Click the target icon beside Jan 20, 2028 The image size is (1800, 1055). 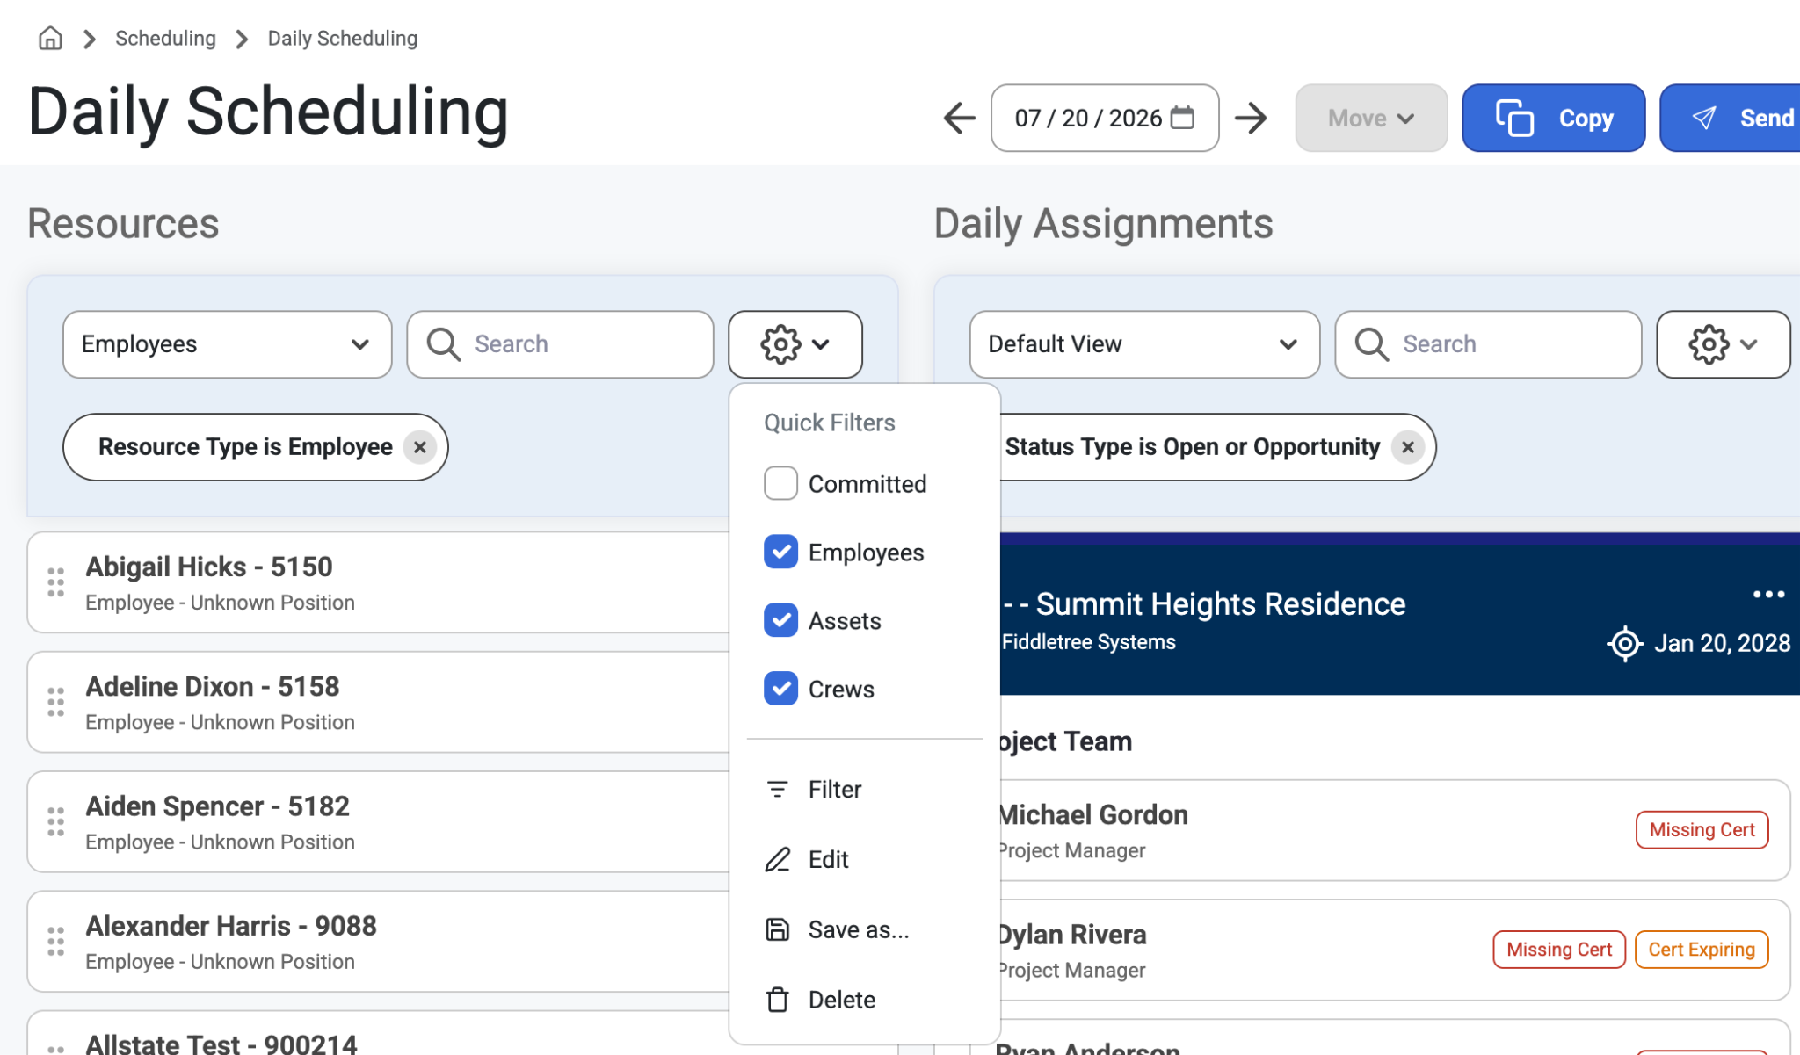point(1625,644)
